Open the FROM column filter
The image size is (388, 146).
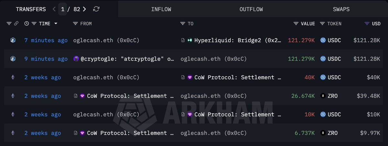tap(75, 24)
